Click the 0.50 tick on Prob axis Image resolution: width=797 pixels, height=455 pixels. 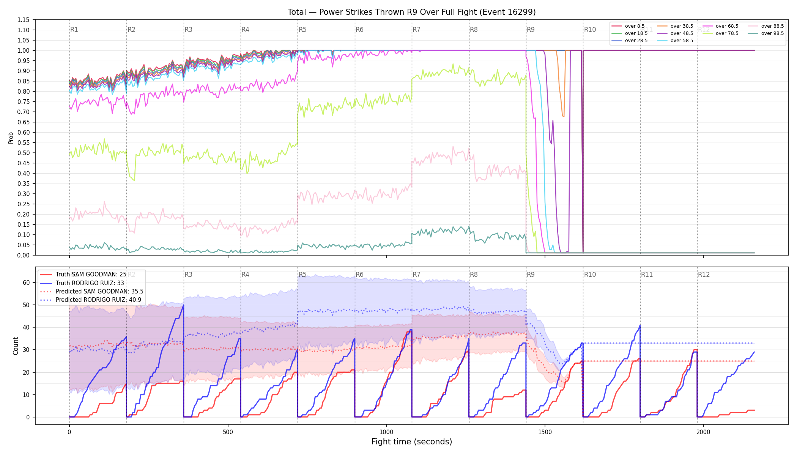pos(24,153)
